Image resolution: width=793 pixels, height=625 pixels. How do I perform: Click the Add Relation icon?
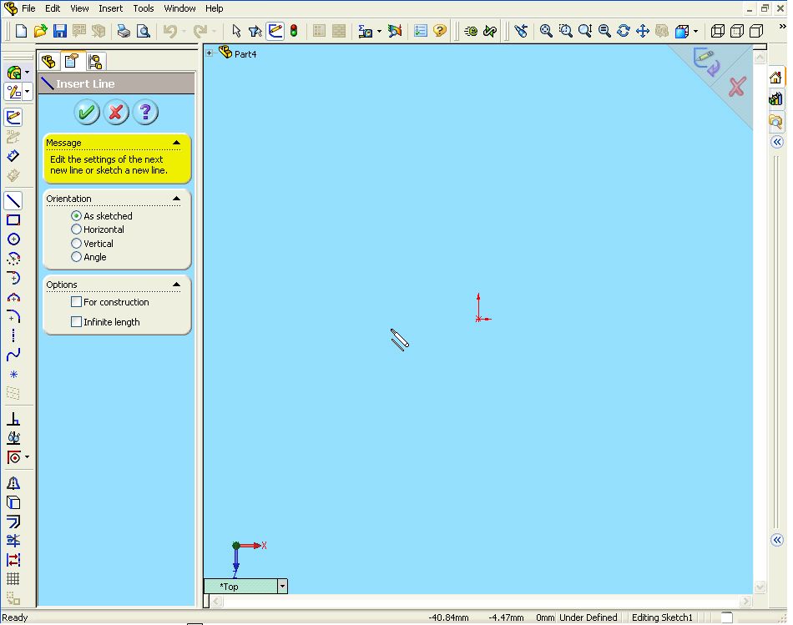[13, 419]
